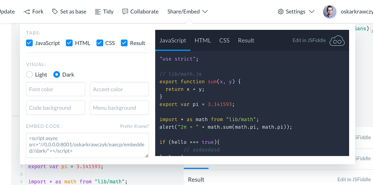Viewport: 373px width, 185px height.
Task: Click the Set as base tag icon
Action: pyautogui.click(x=55, y=12)
